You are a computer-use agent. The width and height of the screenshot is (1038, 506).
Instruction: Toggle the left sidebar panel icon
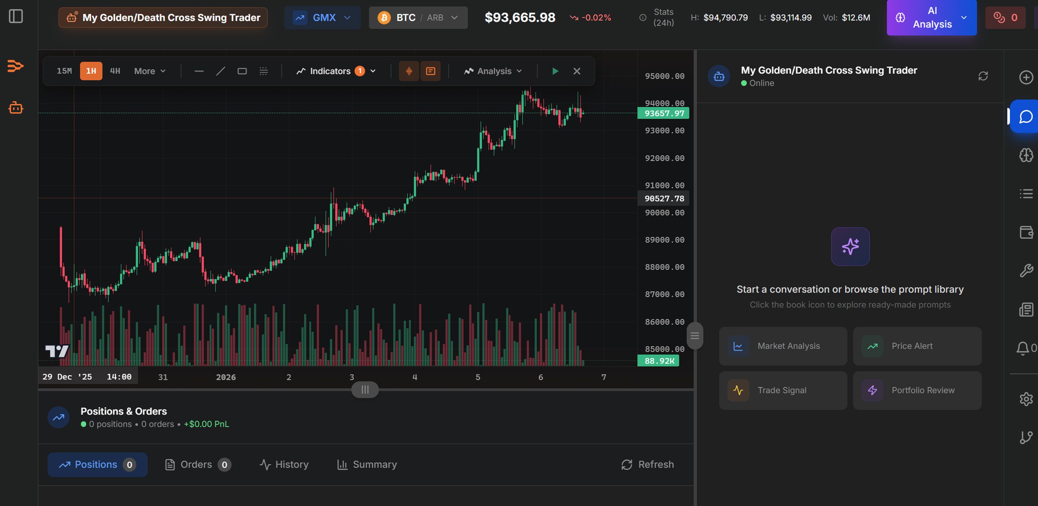[x=16, y=16]
